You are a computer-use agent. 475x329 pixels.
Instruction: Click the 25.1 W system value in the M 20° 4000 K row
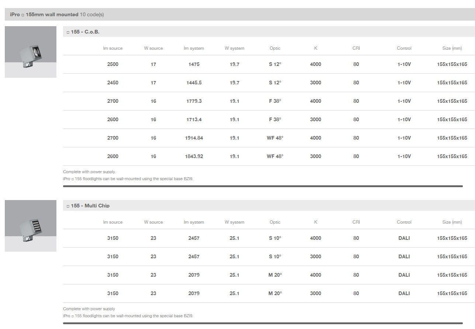pyautogui.click(x=235, y=275)
